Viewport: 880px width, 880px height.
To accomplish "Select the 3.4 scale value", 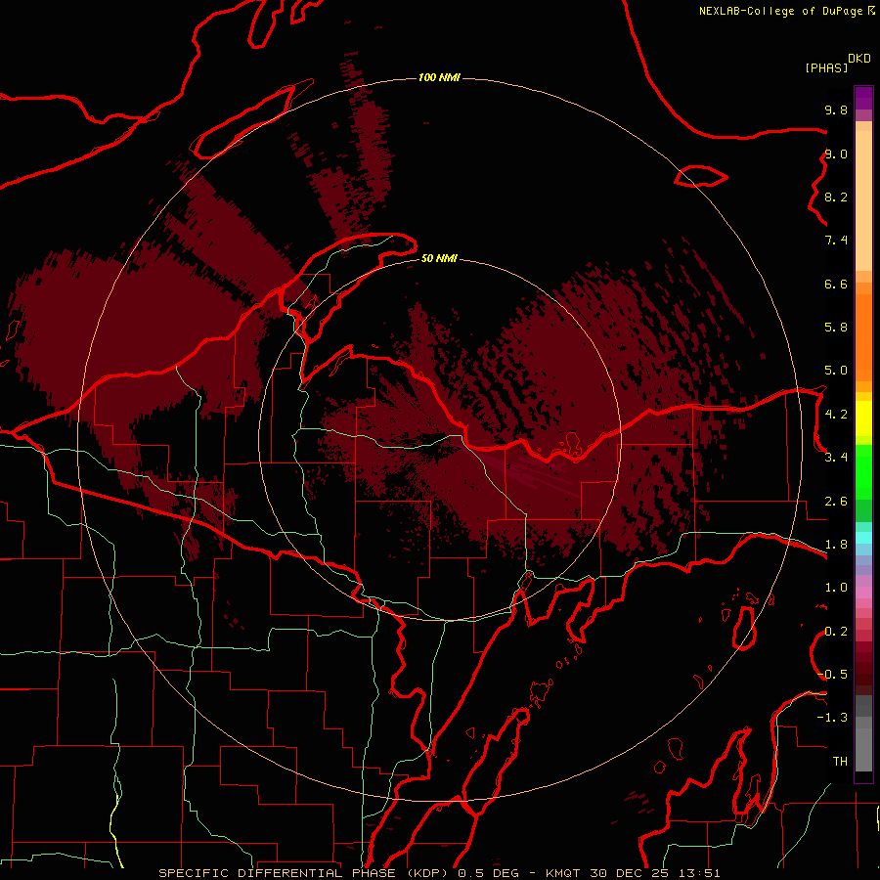I will (x=836, y=458).
